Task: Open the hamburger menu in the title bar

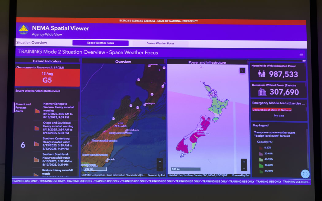Action: (x=301, y=54)
